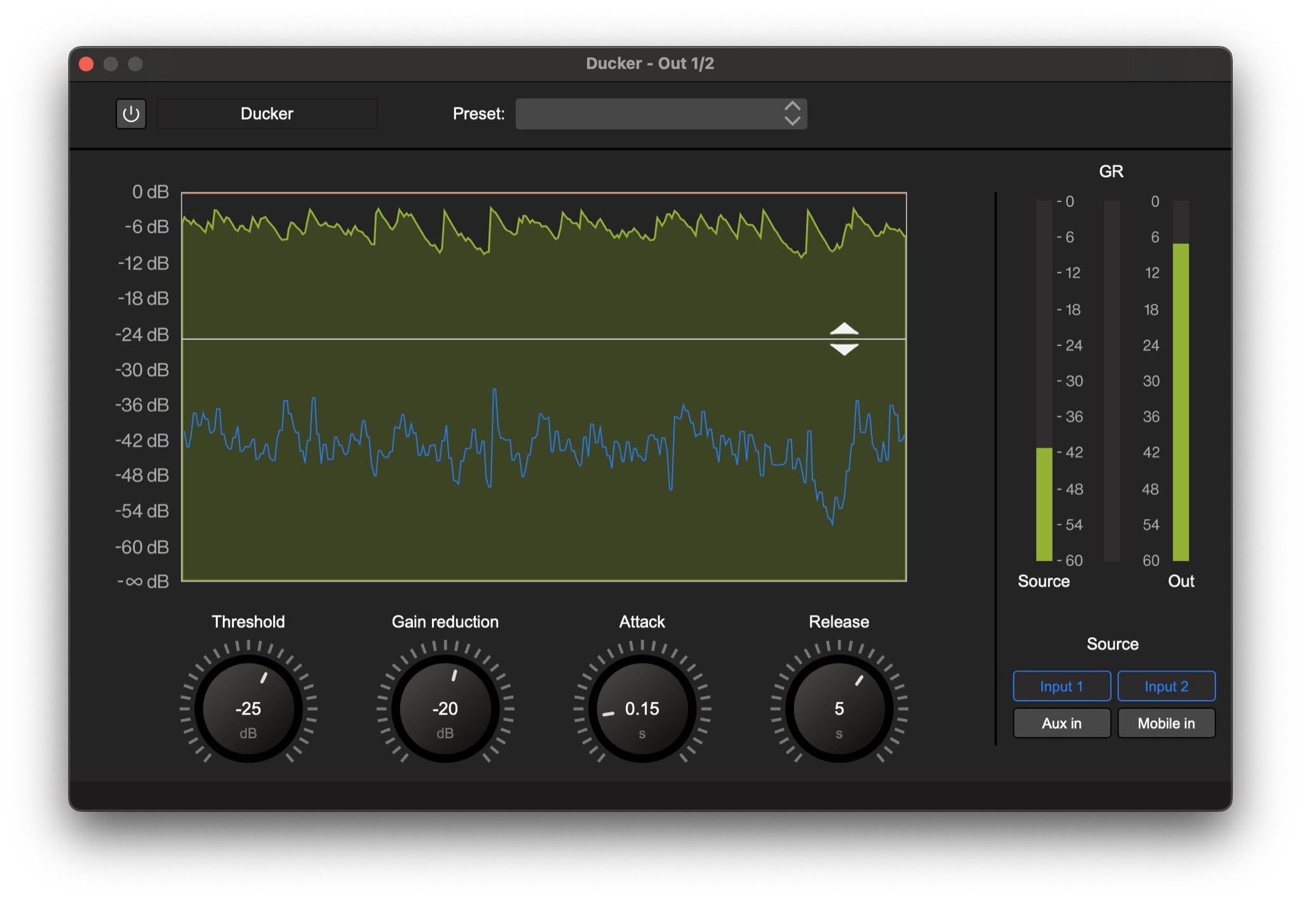Image resolution: width=1301 pixels, height=902 pixels.
Task: Click the '0 dB' graph axis label
Action: point(151,192)
